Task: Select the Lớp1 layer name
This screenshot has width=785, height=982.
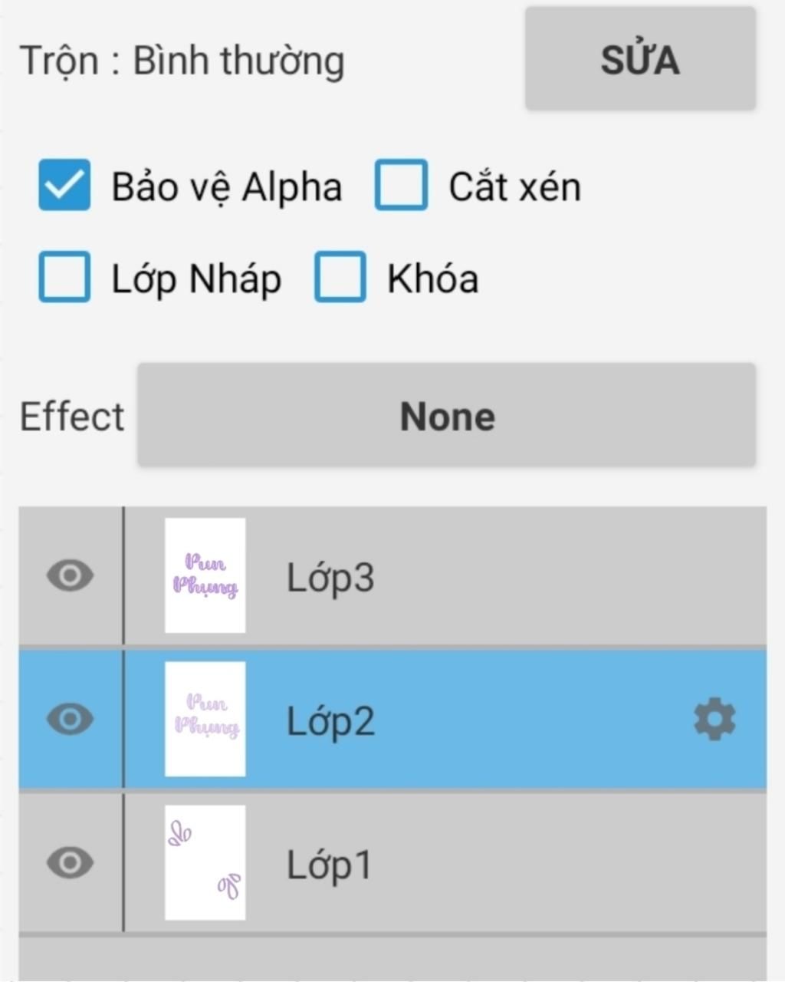Action: coord(329,865)
